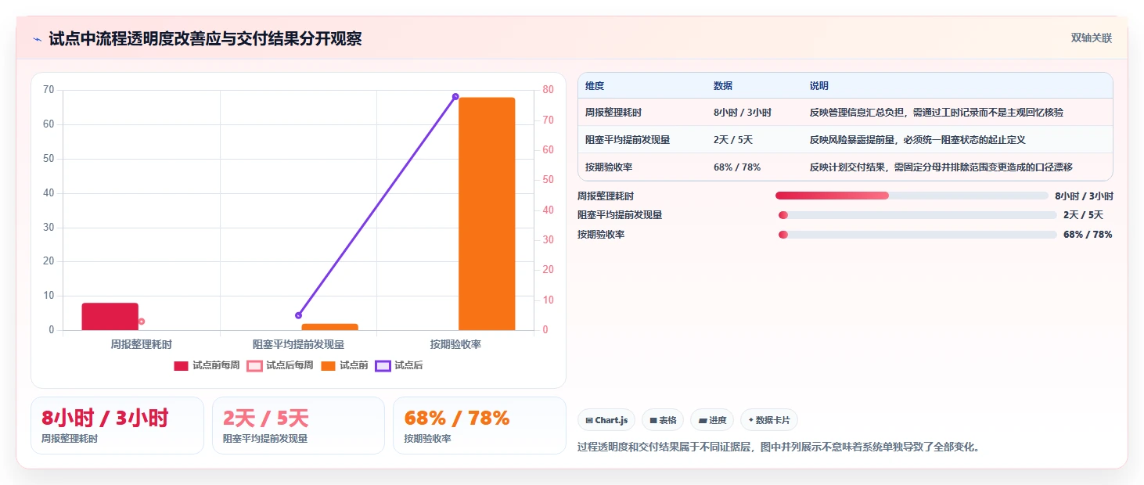The image size is (1144, 485).
Task: Click the red 周报整理耗时 bar in chart
Action: coord(110,317)
